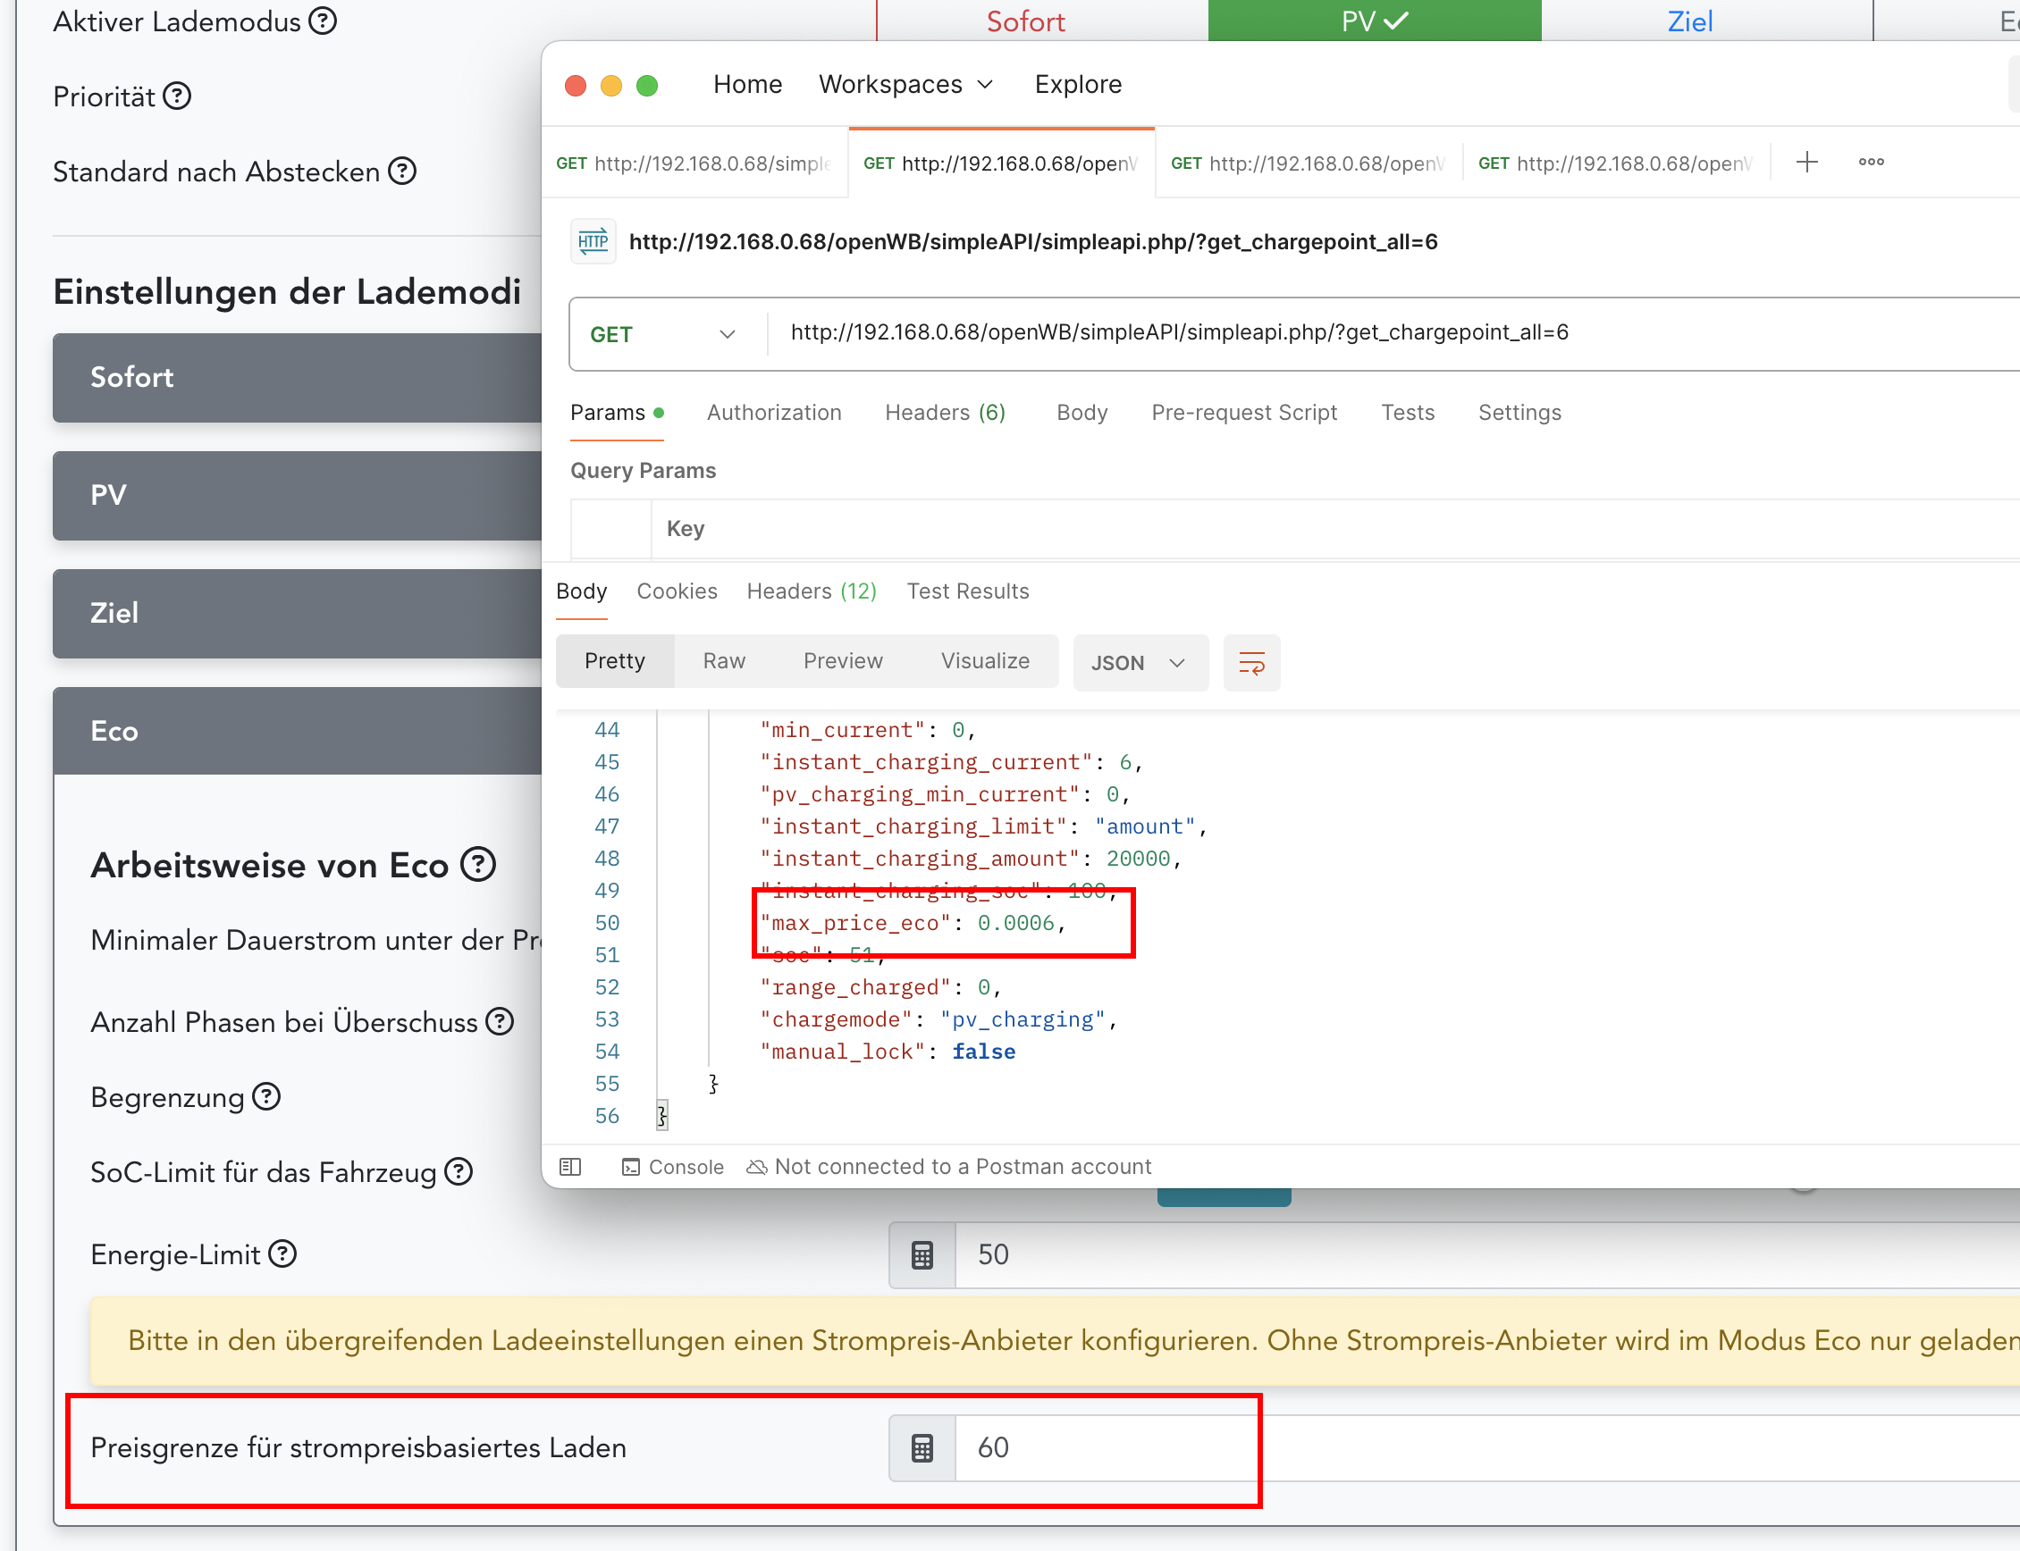Click the help icon next to Aktiver Lademodus
The width and height of the screenshot is (2020, 1551).
323,21
